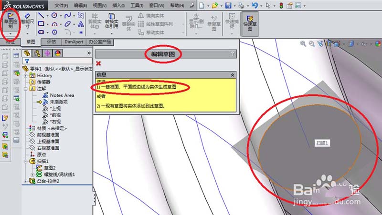Switch to the 办公室产品 tab
This screenshot has height=215, width=382.
100,42
